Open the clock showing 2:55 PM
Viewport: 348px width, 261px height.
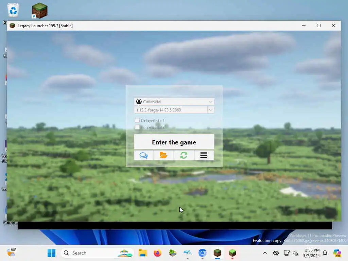(312, 253)
